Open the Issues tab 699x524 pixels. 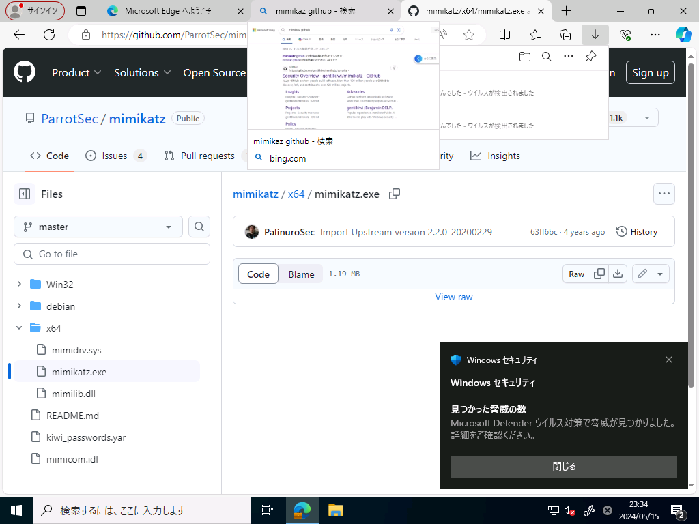pyautogui.click(x=116, y=156)
